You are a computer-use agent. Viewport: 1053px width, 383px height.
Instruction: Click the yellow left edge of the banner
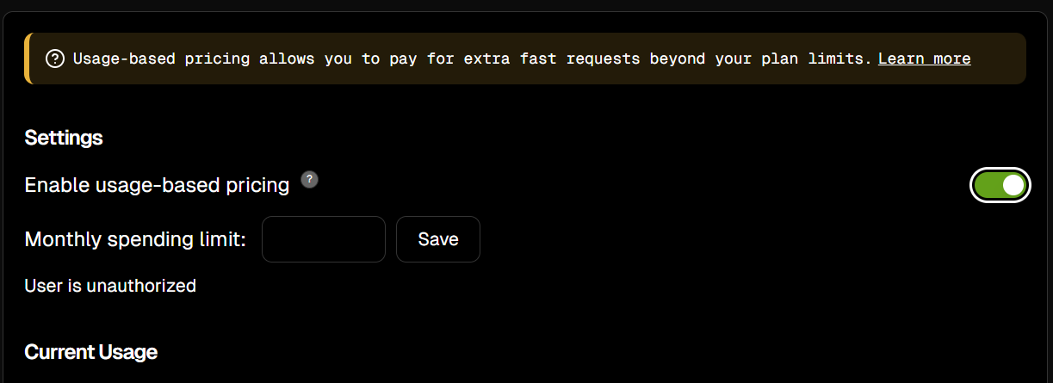[x=28, y=59]
